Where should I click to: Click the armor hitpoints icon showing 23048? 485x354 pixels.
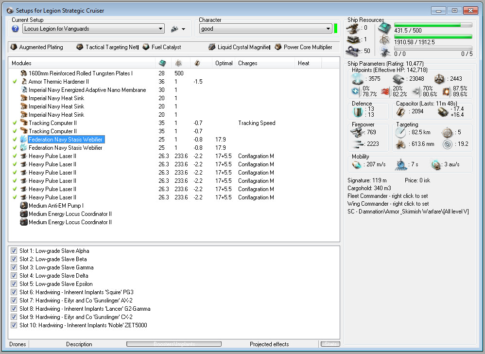pos(398,79)
